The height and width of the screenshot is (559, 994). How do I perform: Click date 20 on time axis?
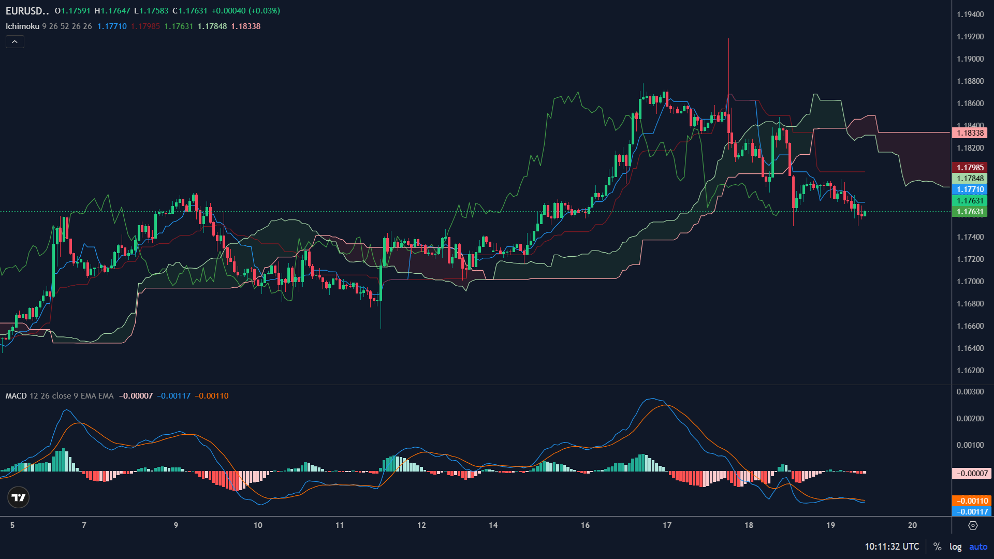(912, 525)
